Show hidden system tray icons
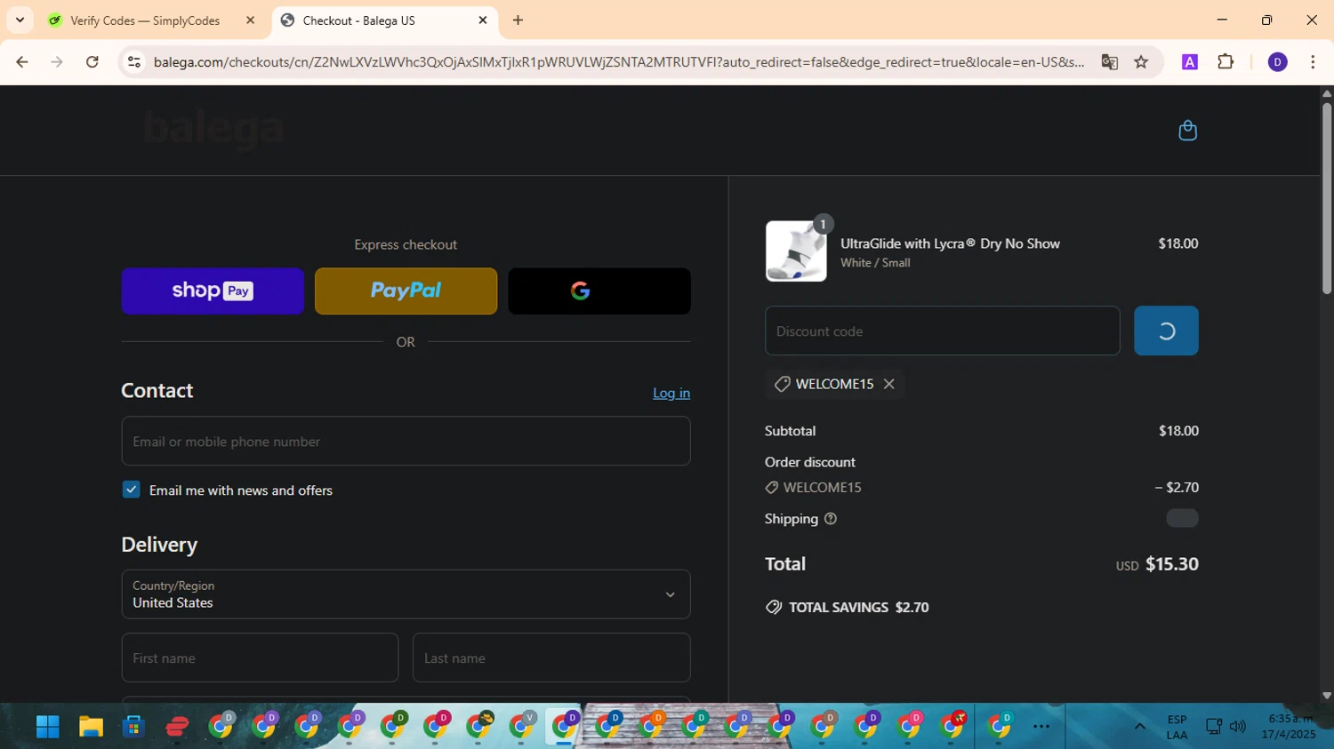Viewport: 1334px width, 749px height. click(1139, 727)
